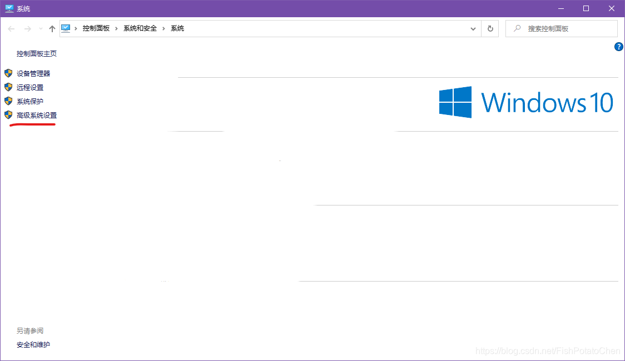This screenshot has width=625, height=361.
Task: Go up one level with up arrow
Action: click(52, 29)
